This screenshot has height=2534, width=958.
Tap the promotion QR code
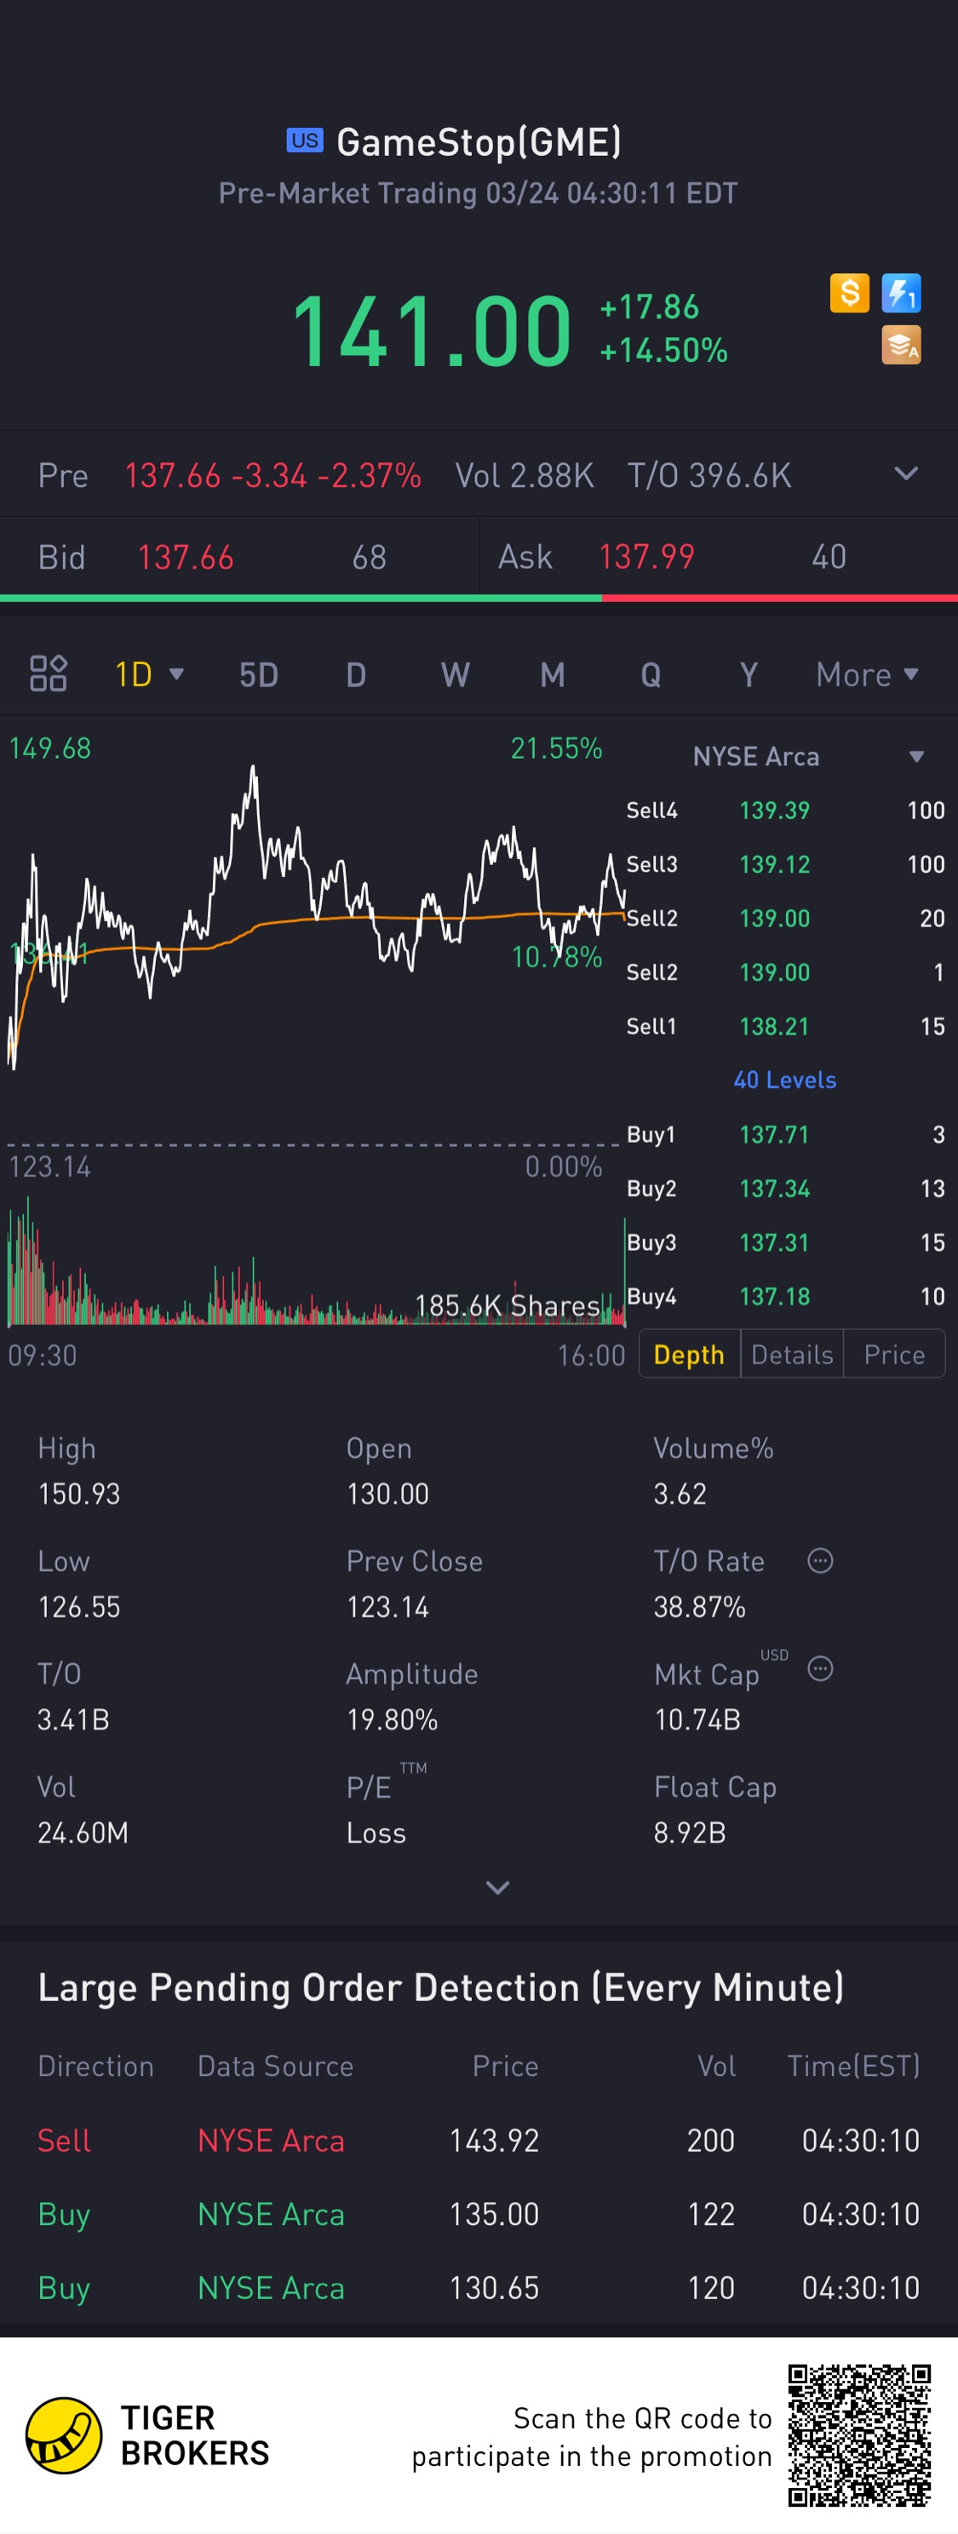(858, 2435)
